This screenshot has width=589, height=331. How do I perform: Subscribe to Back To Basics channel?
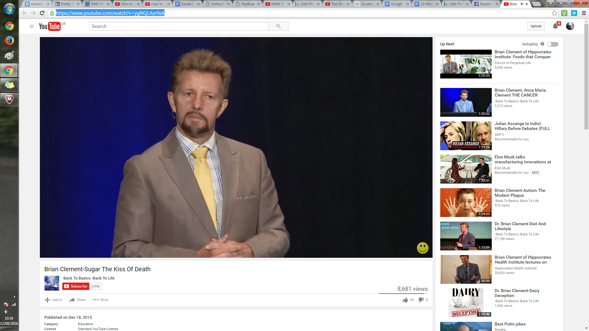[76, 286]
